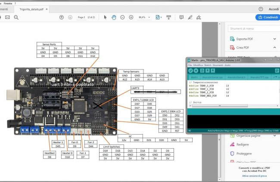Activate the arrow Selection tool in Acrobat
The image size is (280, 182).
(x=106, y=17)
